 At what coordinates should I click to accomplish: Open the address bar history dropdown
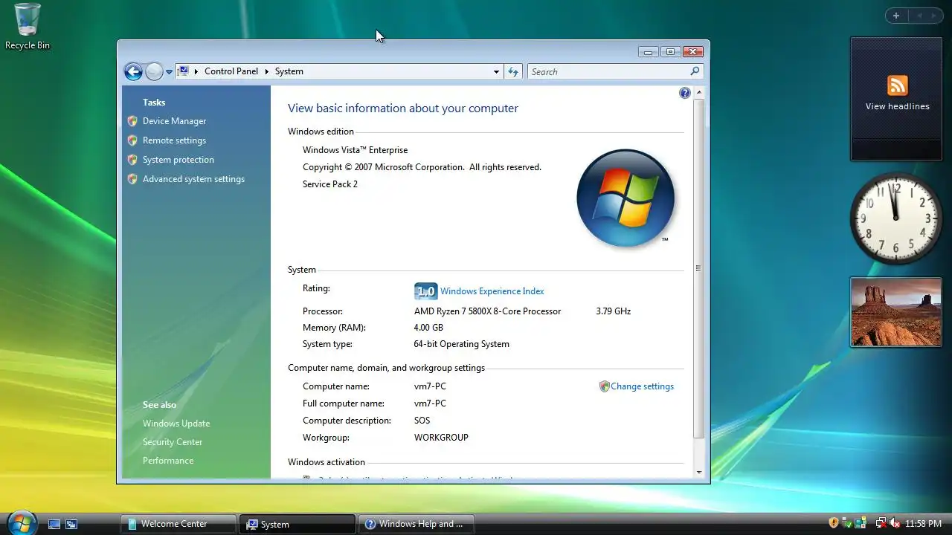(496, 72)
